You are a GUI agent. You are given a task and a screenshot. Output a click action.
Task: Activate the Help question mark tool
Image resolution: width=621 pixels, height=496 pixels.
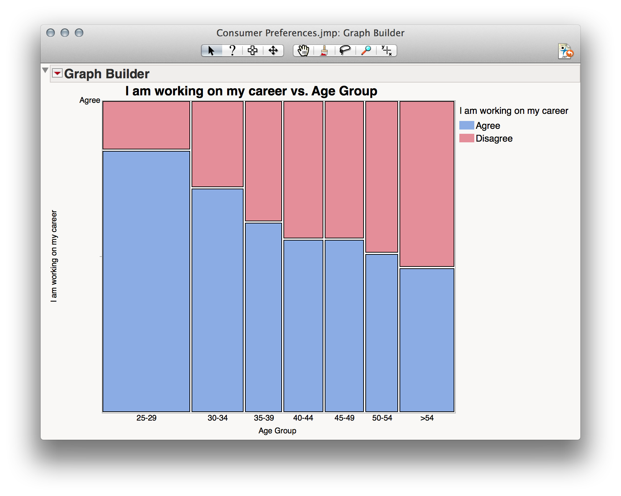(233, 51)
